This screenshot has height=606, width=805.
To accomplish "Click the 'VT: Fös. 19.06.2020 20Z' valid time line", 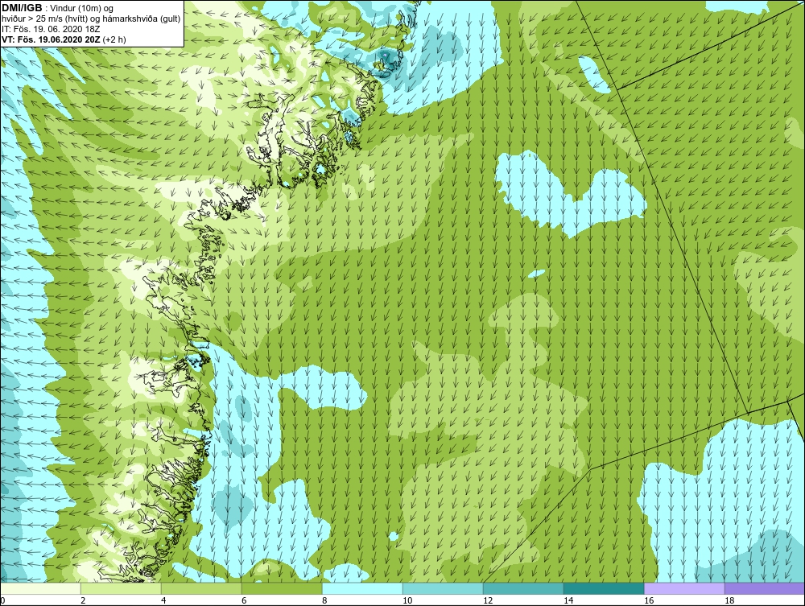I will click(x=64, y=39).
